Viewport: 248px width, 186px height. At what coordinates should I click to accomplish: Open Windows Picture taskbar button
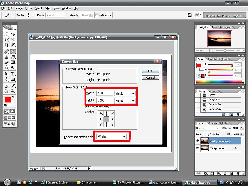coord(128,182)
